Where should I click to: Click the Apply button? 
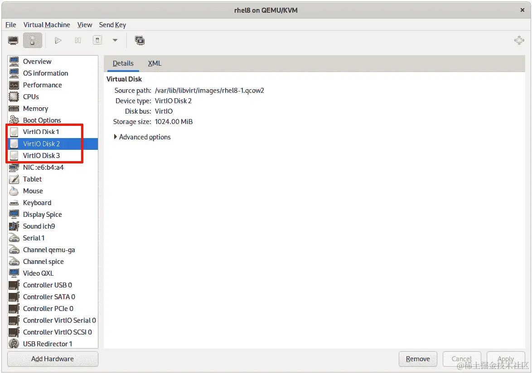[x=506, y=359]
